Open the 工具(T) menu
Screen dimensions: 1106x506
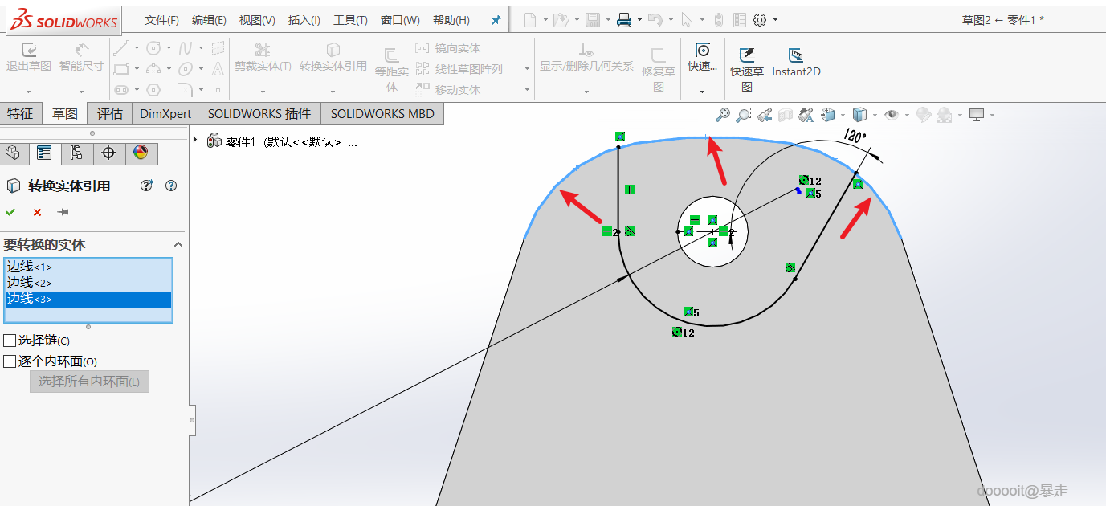click(350, 20)
